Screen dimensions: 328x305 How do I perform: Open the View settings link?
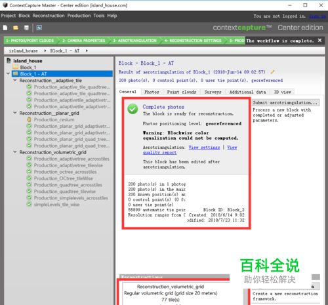204,148
